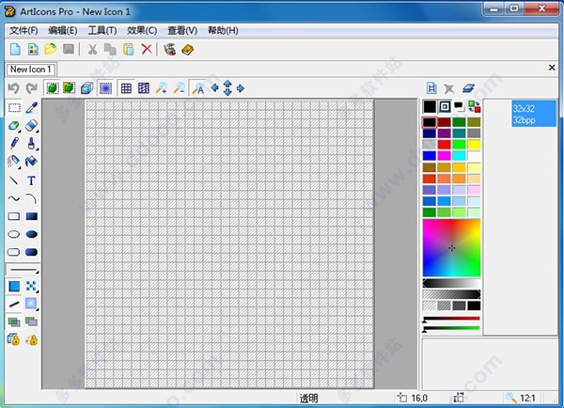Click the new image format button

[431, 88]
